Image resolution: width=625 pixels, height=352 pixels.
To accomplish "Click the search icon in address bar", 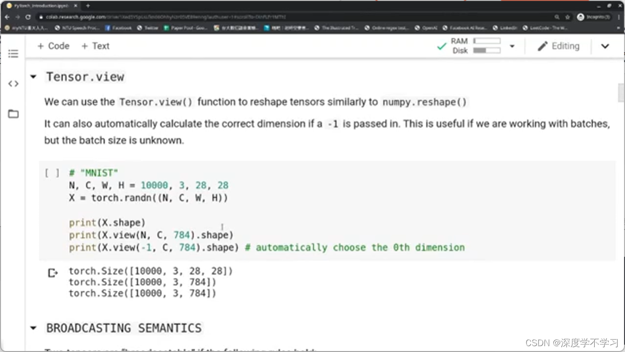I will (x=556, y=17).
